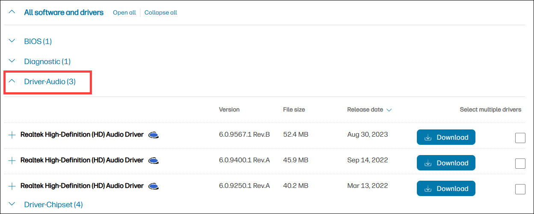The image size is (534, 214).
Task: Expand details of the 6.0.9567.1 Rev.B audio driver
Action: 12,135
